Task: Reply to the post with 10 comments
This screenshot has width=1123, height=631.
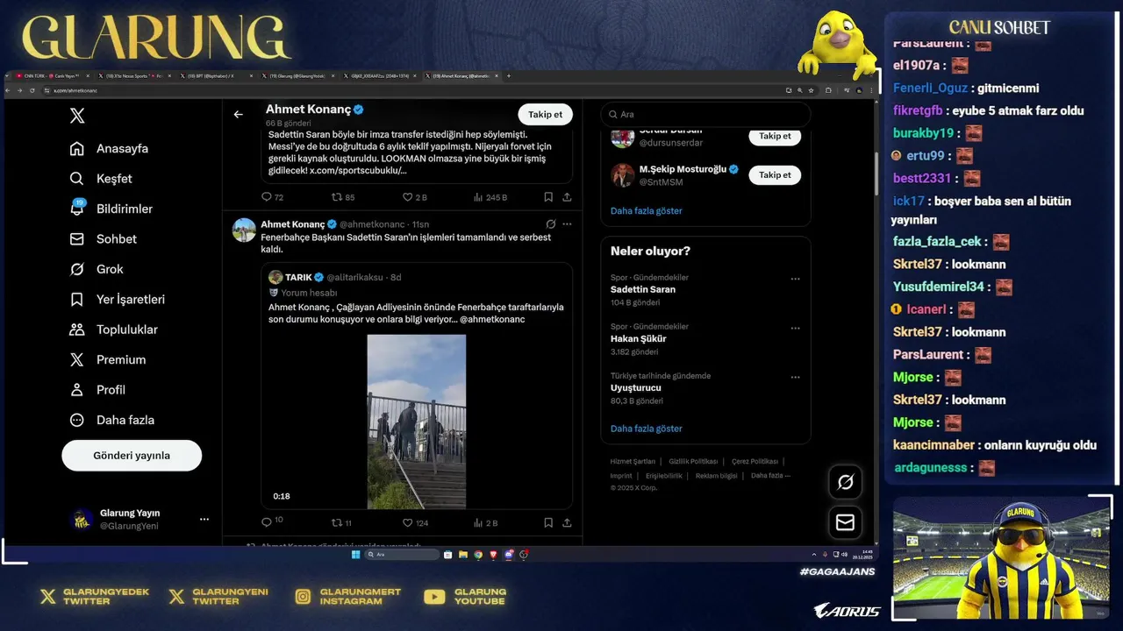Action: pyautogui.click(x=272, y=522)
